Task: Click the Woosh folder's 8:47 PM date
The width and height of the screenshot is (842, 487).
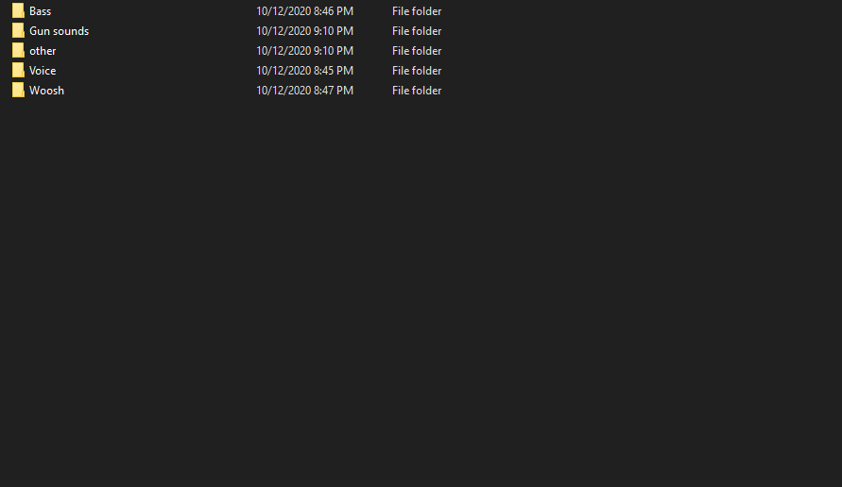Action: tap(304, 91)
